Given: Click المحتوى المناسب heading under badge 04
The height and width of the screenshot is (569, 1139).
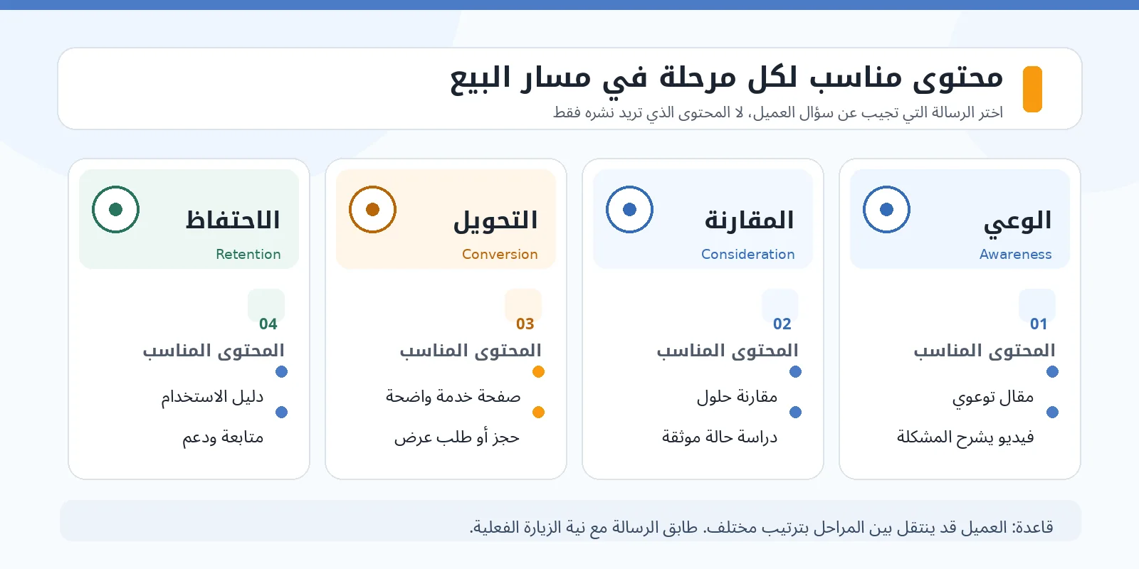Looking at the screenshot, I should pos(214,350).
